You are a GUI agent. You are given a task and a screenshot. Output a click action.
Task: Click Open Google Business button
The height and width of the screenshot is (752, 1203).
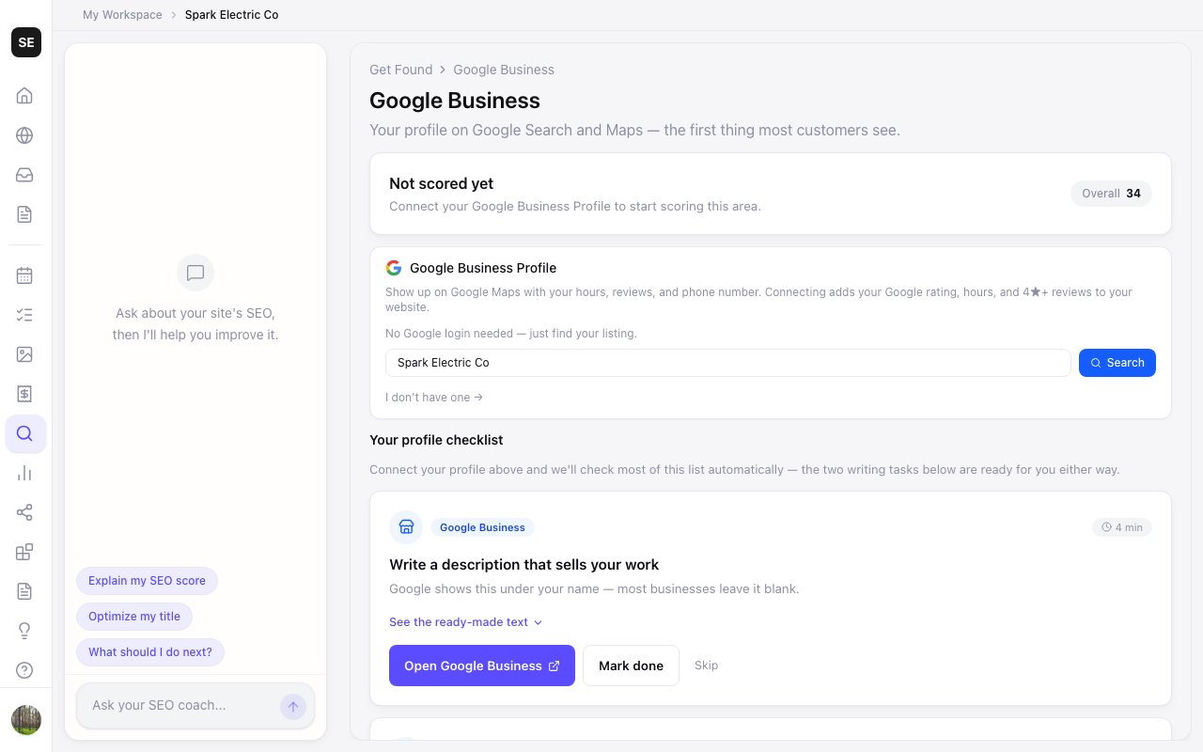pyautogui.click(x=482, y=666)
